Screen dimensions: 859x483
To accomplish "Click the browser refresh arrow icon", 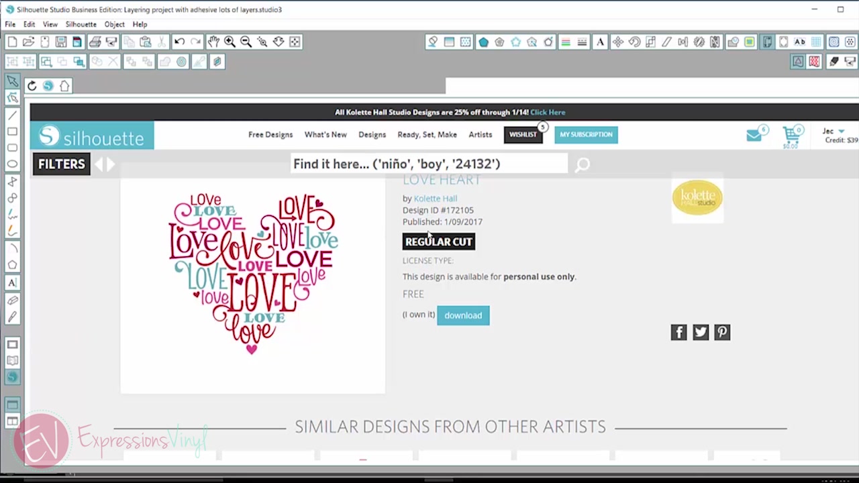I will pyautogui.click(x=32, y=86).
